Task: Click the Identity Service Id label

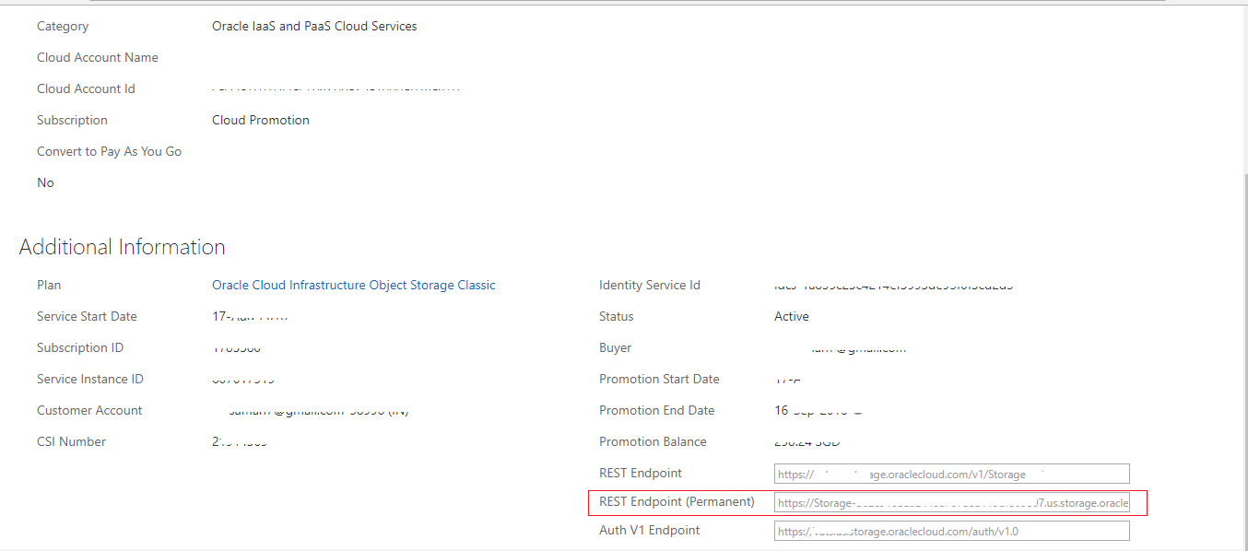Action: pos(650,286)
